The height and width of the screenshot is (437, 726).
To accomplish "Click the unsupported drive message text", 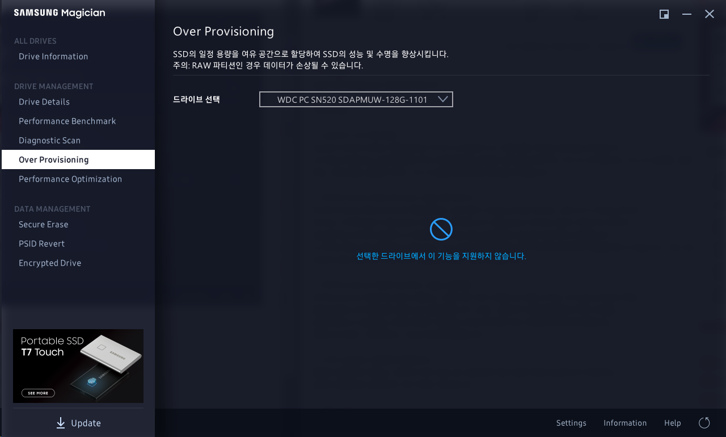I will click(441, 257).
